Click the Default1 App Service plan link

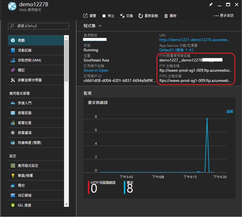tap(176, 50)
